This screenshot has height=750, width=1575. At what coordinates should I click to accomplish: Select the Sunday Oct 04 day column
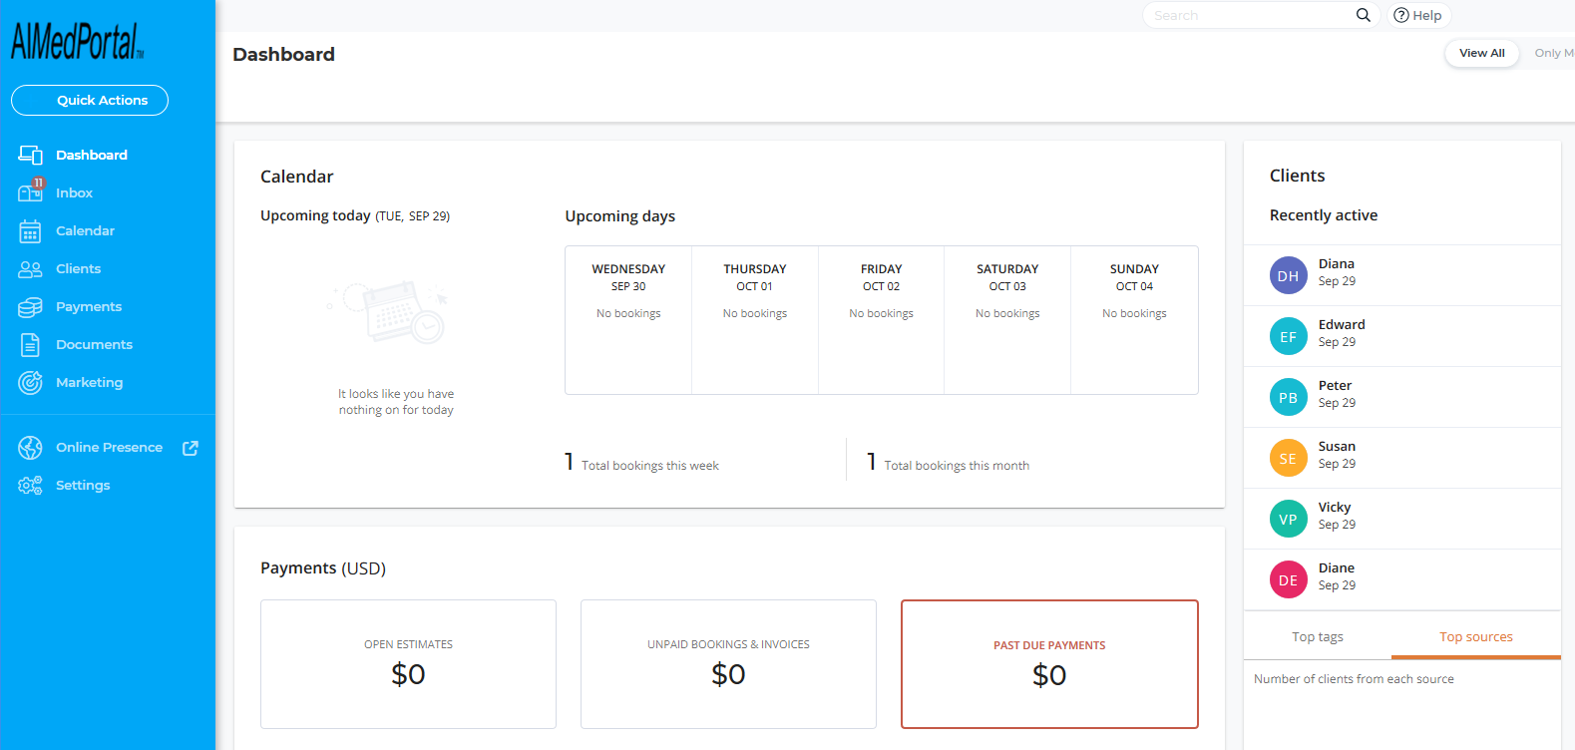point(1134,320)
